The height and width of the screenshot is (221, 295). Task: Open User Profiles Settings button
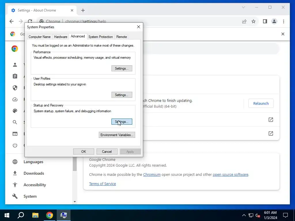pyautogui.click(x=122, y=95)
